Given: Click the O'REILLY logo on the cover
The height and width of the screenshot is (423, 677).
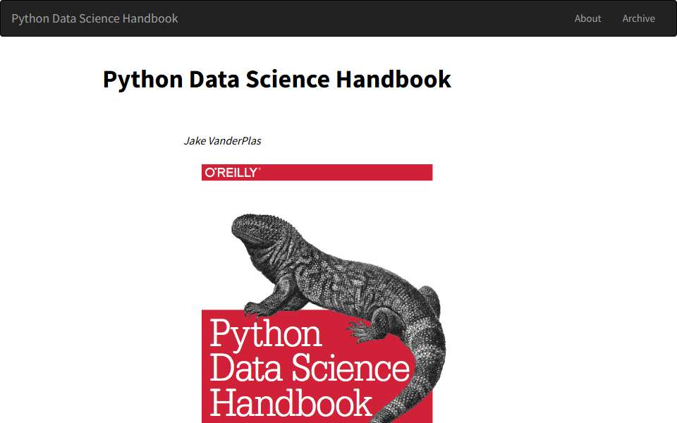Looking at the screenshot, I should click(x=232, y=173).
